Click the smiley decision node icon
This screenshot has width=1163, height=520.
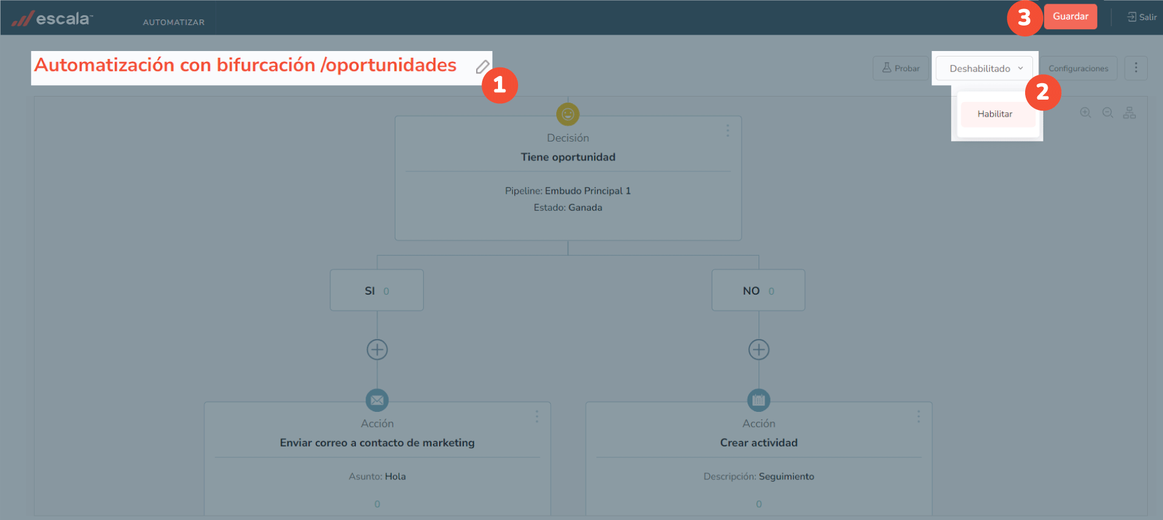568,114
